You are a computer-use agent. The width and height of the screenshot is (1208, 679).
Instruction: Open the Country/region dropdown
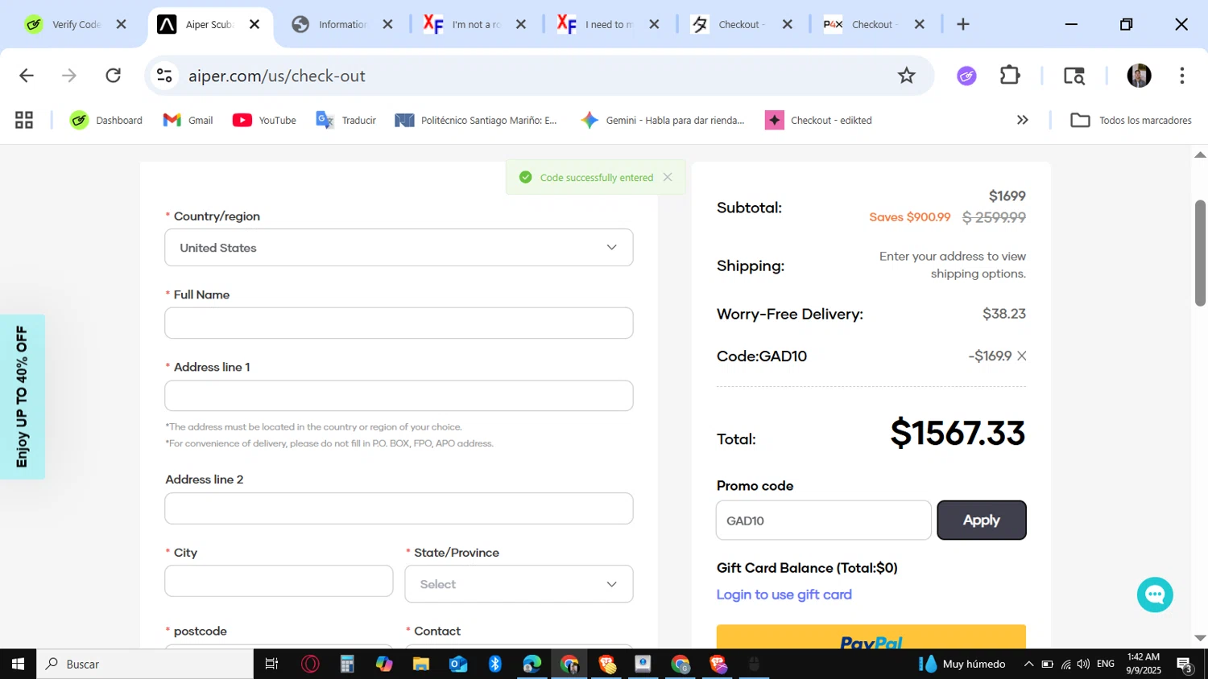pyautogui.click(x=399, y=248)
